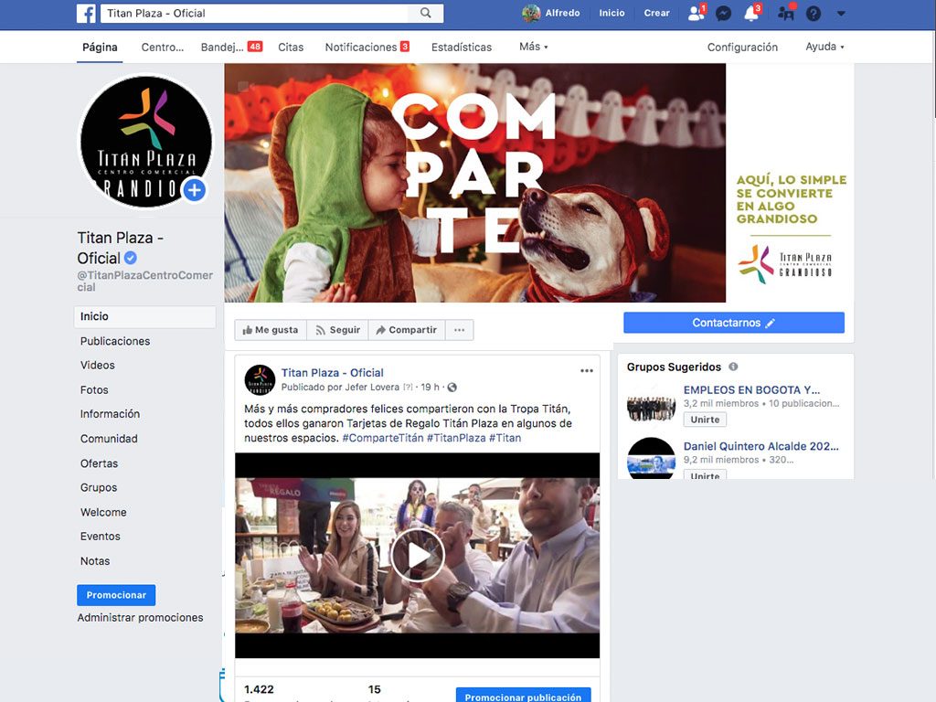Expand the Ayuda dropdown
The width and height of the screenshot is (936, 702).
tap(824, 47)
